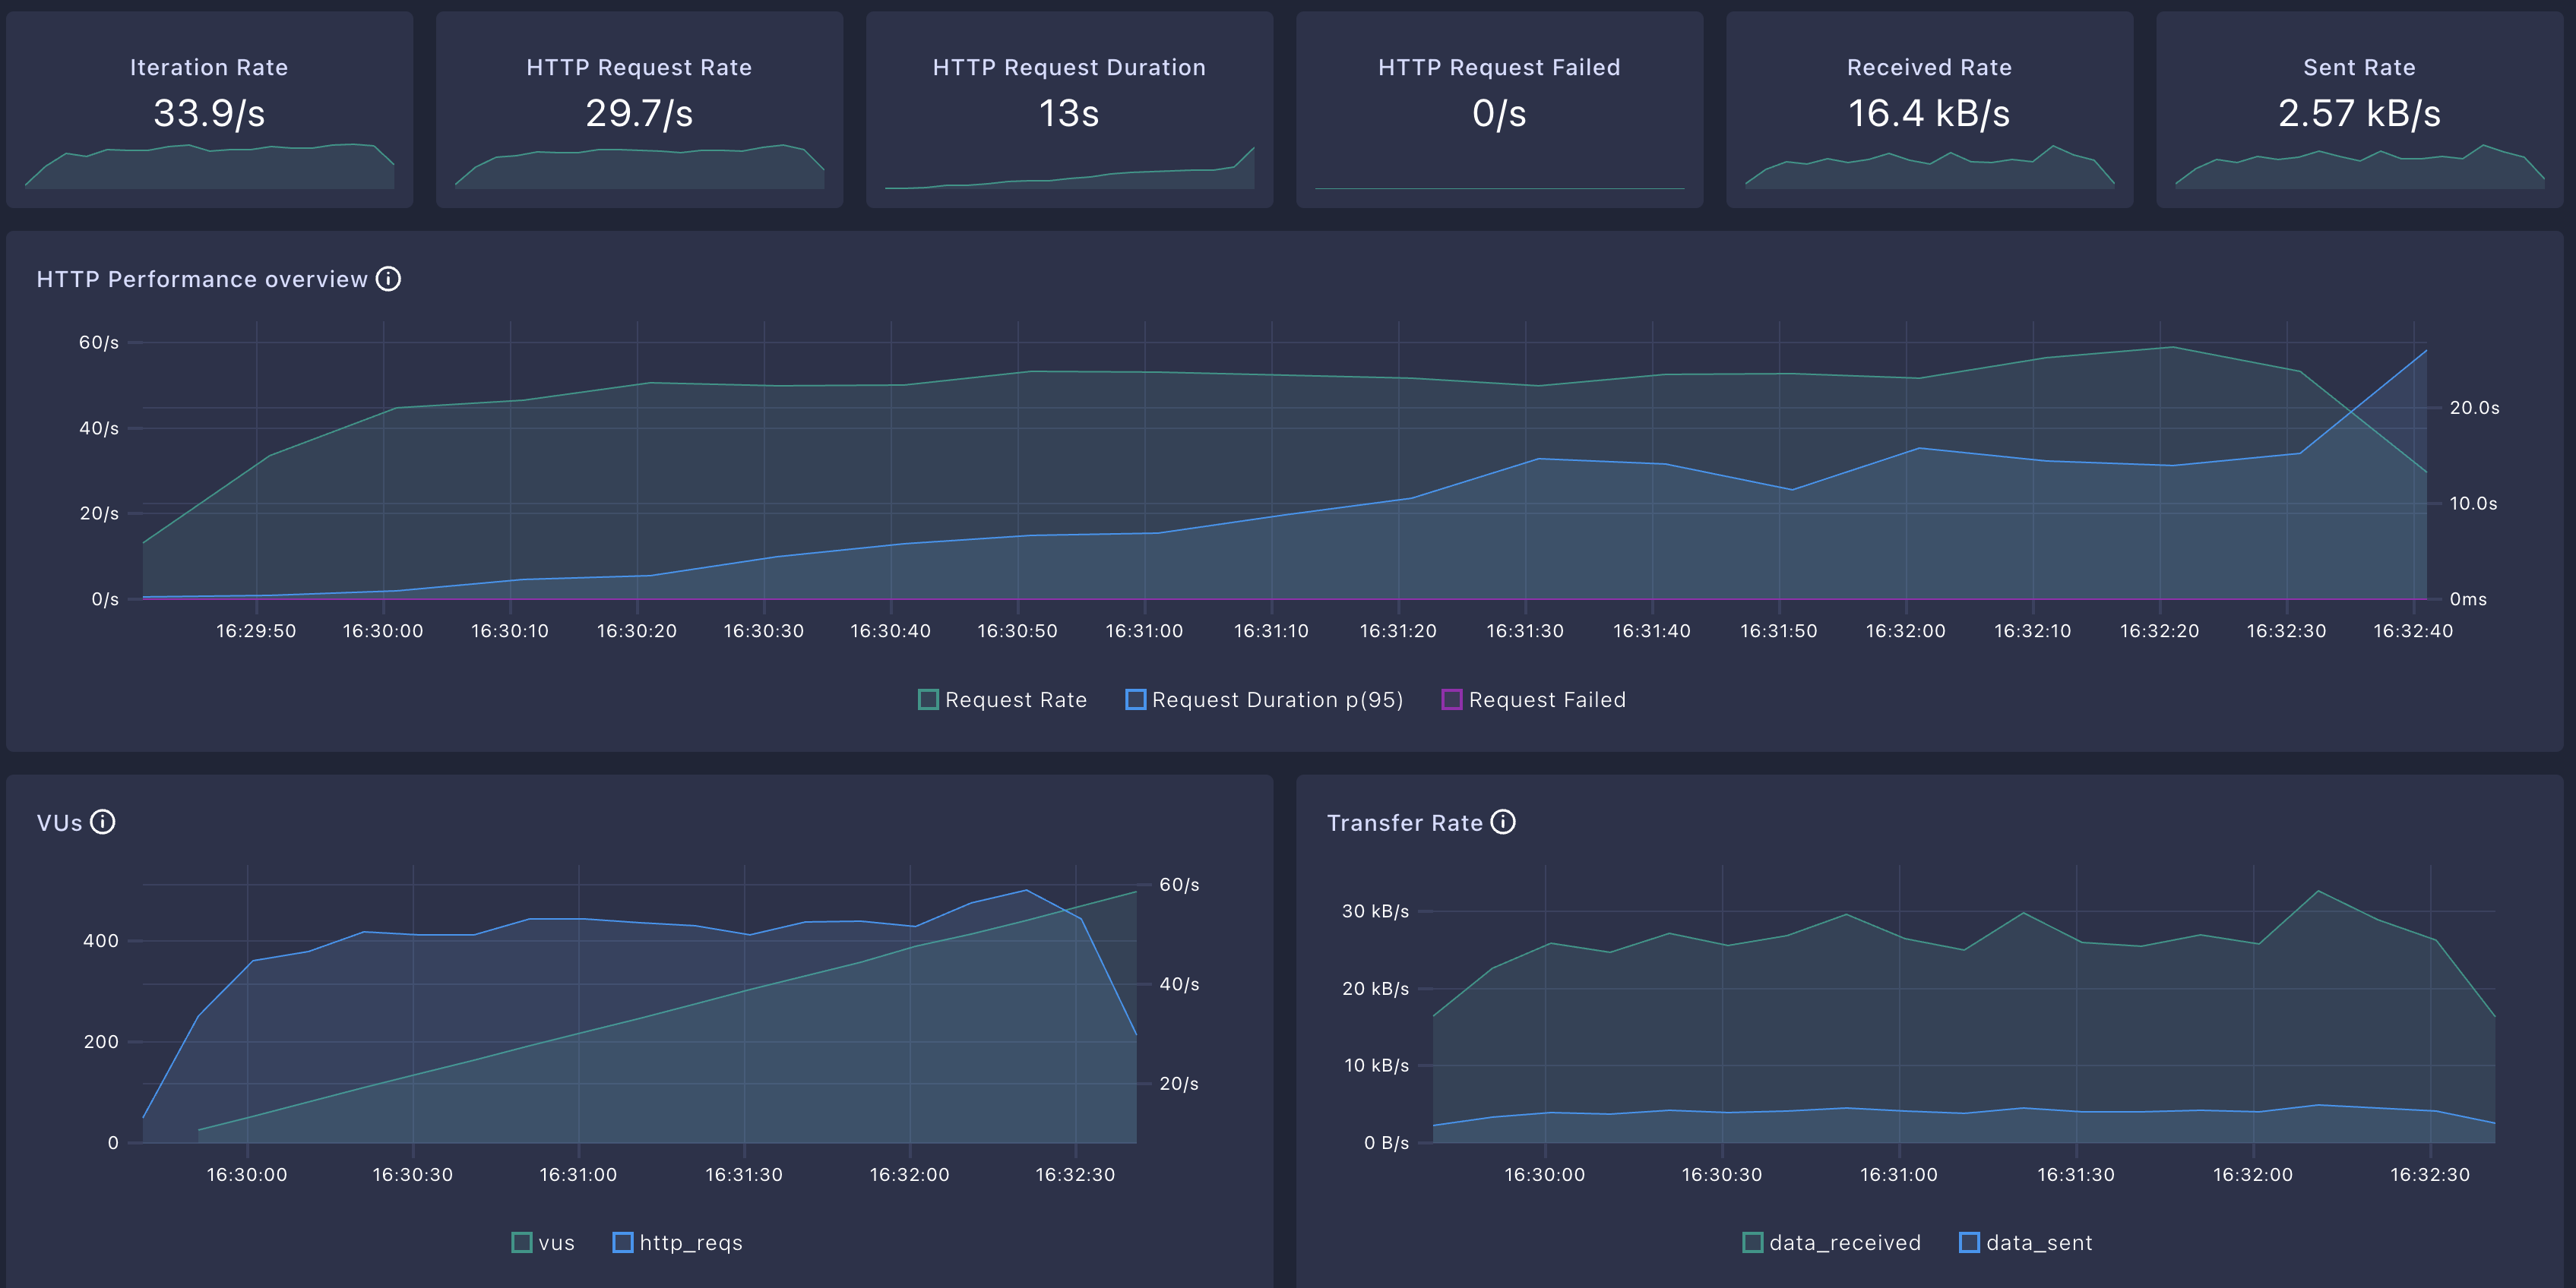Click the 0ms right axis label

(2468, 599)
